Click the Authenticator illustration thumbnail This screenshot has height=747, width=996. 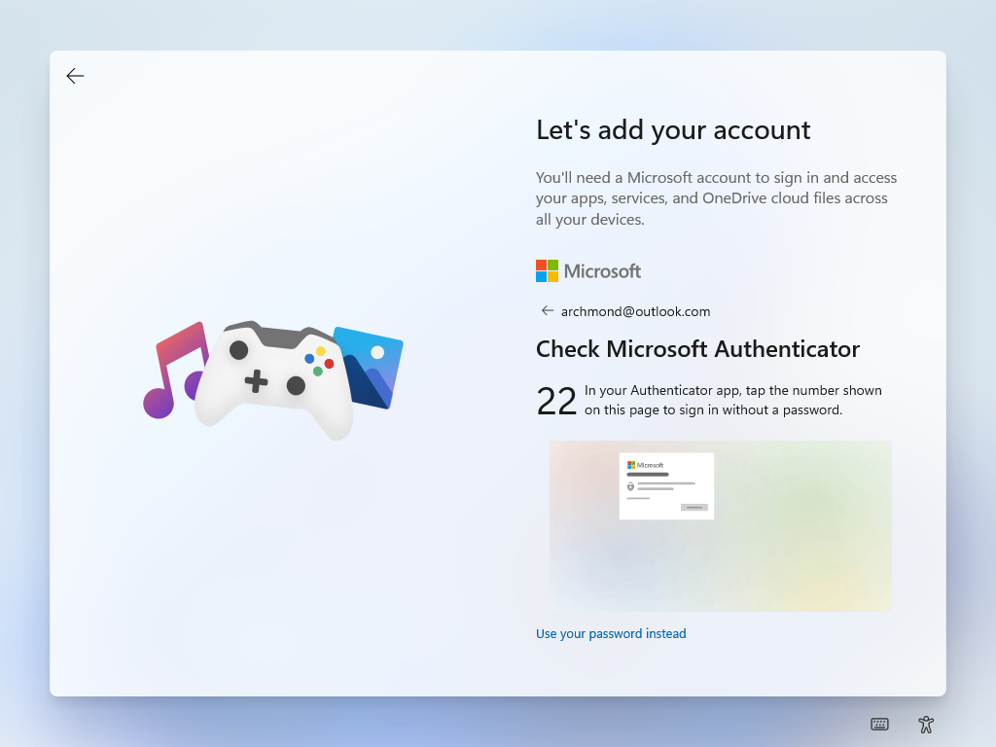click(x=721, y=526)
